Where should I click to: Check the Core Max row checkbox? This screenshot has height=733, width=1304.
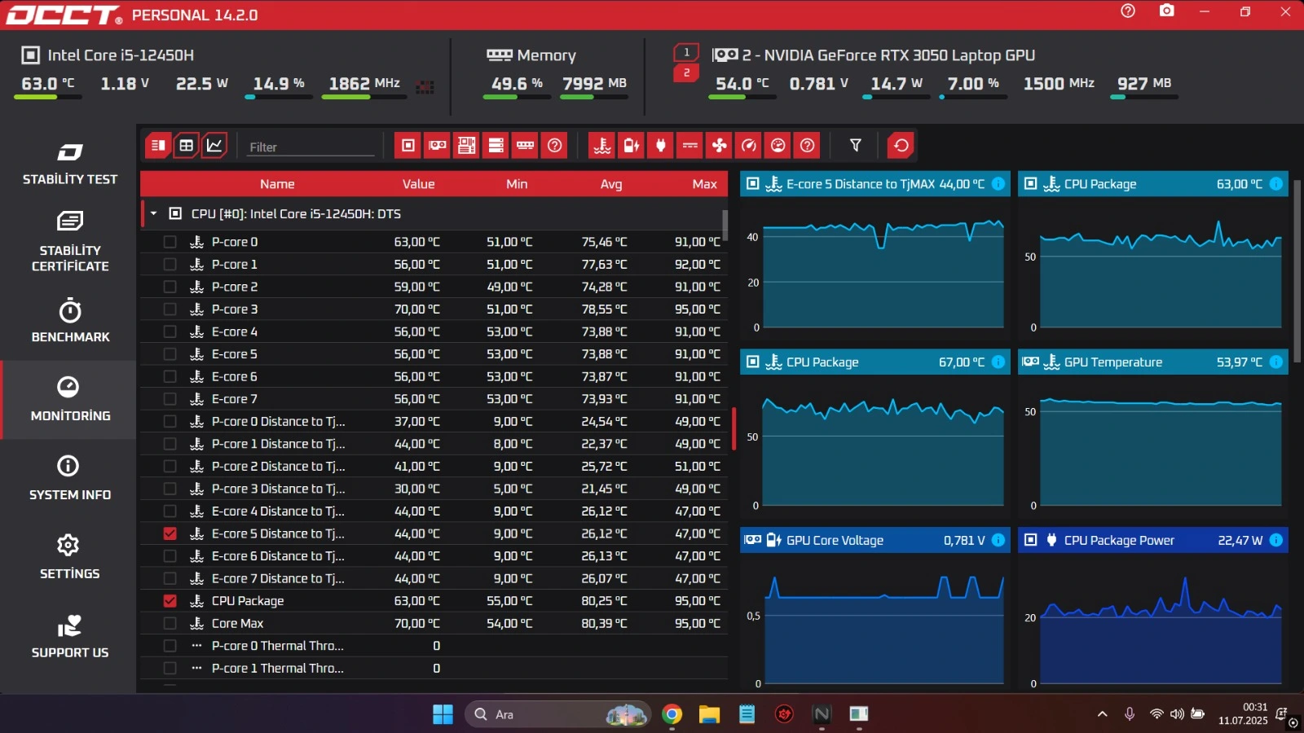pyautogui.click(x=170, y=623)
